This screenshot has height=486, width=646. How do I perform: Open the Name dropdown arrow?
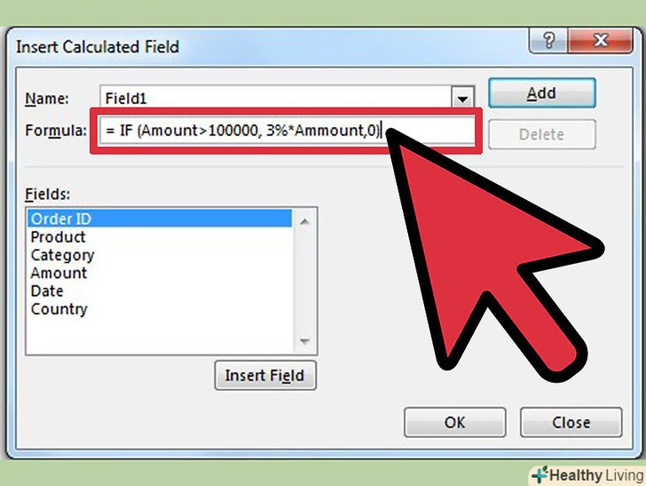[x=462, y=99]
